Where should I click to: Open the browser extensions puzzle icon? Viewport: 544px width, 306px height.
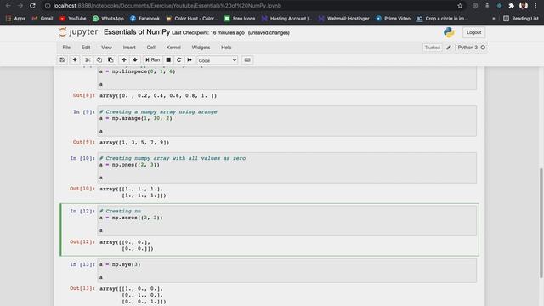click(512, 6)
